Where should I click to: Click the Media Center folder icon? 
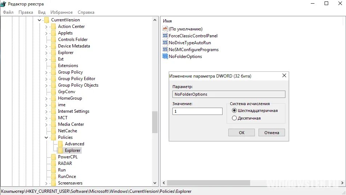point(53,124)
